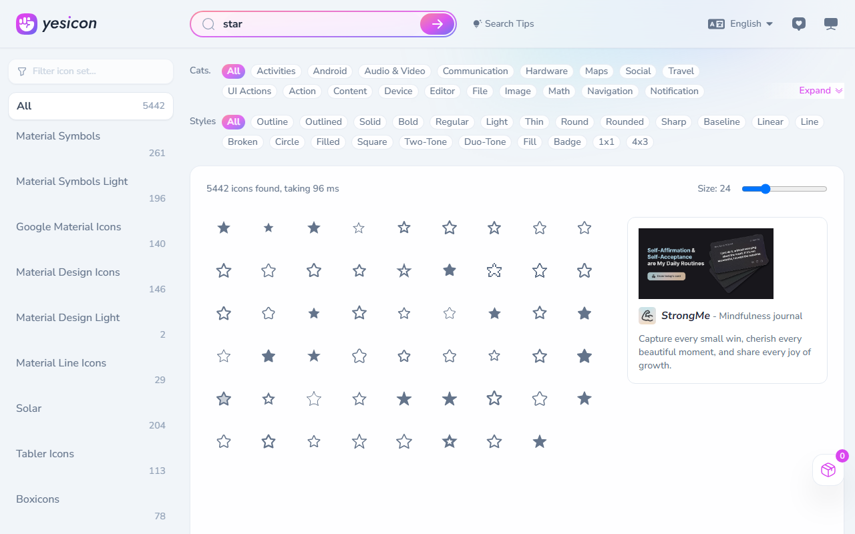This screenshot has height=534, width=855.
Task: Choose the Navigation category
Action: coord(610,91)
